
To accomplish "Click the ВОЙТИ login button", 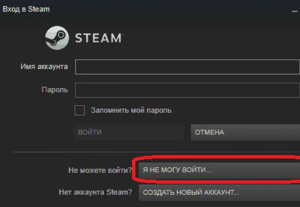I will pyautogui.click(x=129, y=132).
